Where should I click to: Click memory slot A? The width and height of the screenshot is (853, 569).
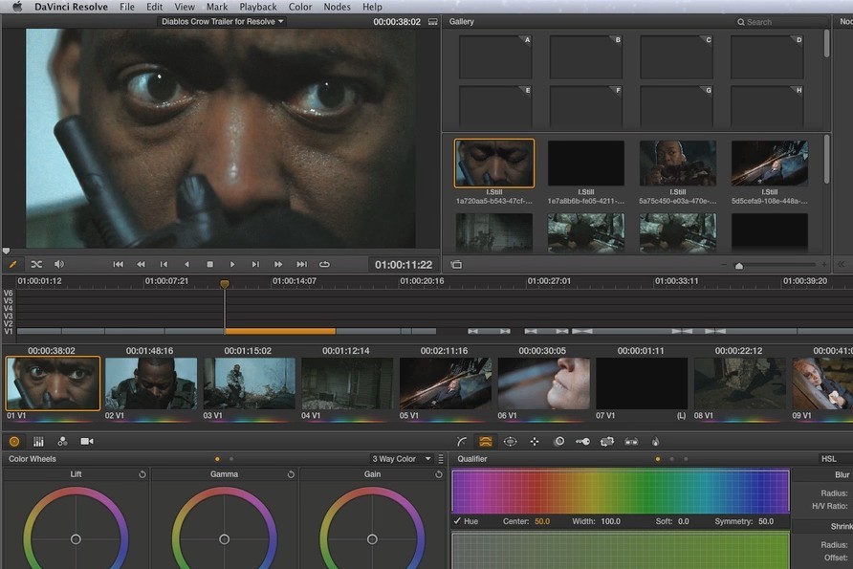(x=495, y=57)
